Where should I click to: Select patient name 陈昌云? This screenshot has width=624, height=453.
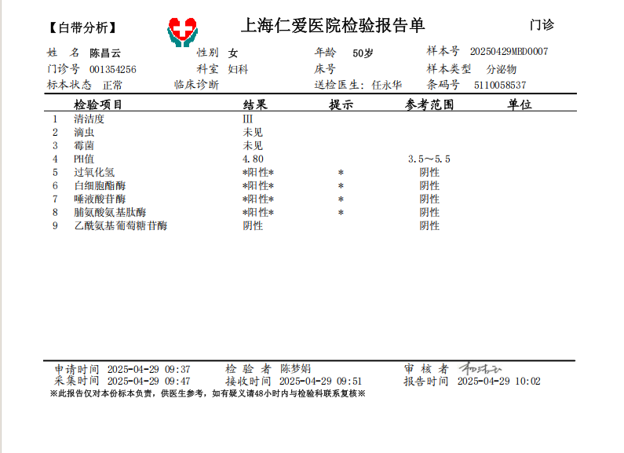tap(105, 53)
